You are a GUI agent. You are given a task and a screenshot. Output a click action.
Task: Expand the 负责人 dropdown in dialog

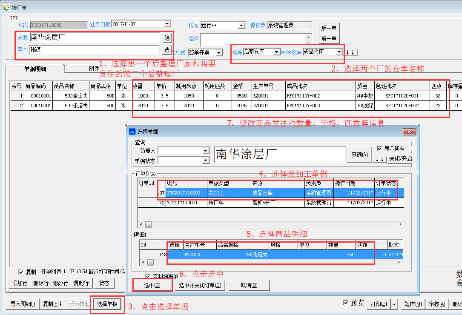pyautogui.click(x=206, y=151)
